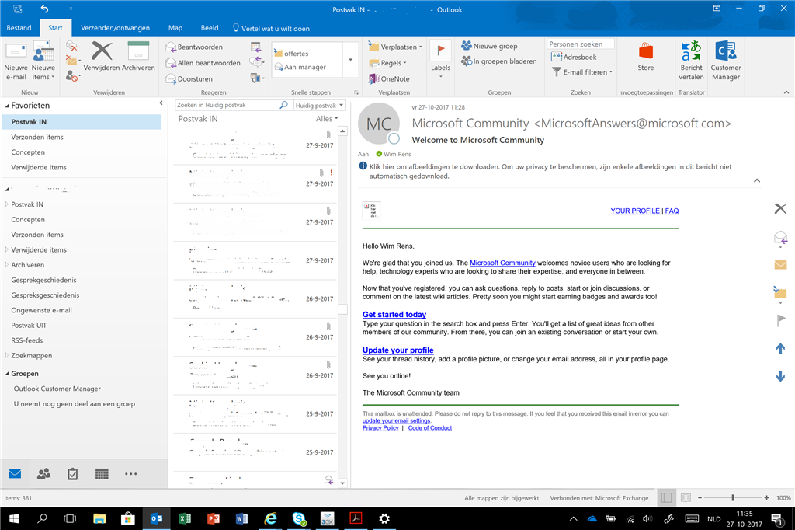
Task: Select Verzonden items in Favorieten
Action: click(x=37, y=137)
